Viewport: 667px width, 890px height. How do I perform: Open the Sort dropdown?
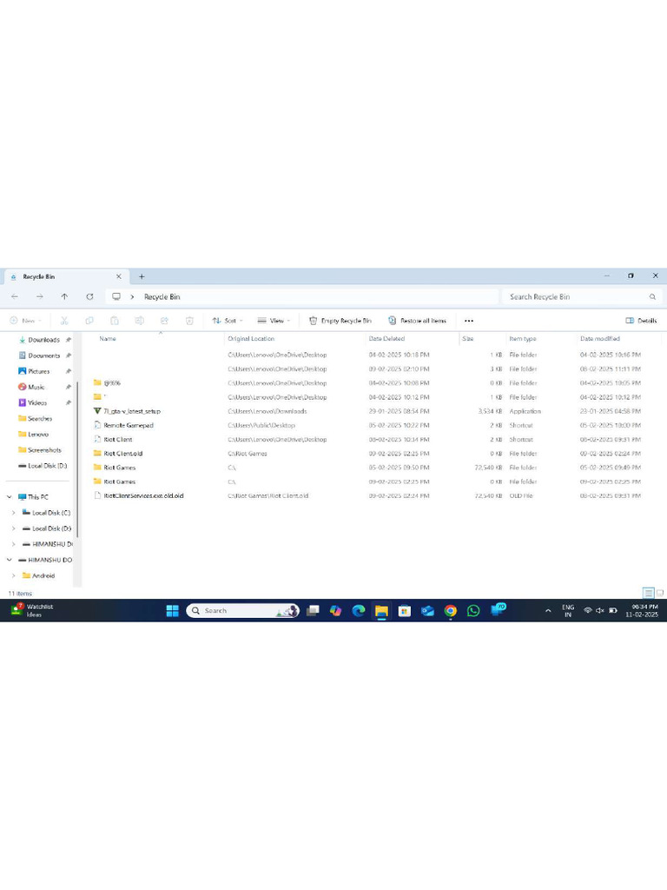228,321
